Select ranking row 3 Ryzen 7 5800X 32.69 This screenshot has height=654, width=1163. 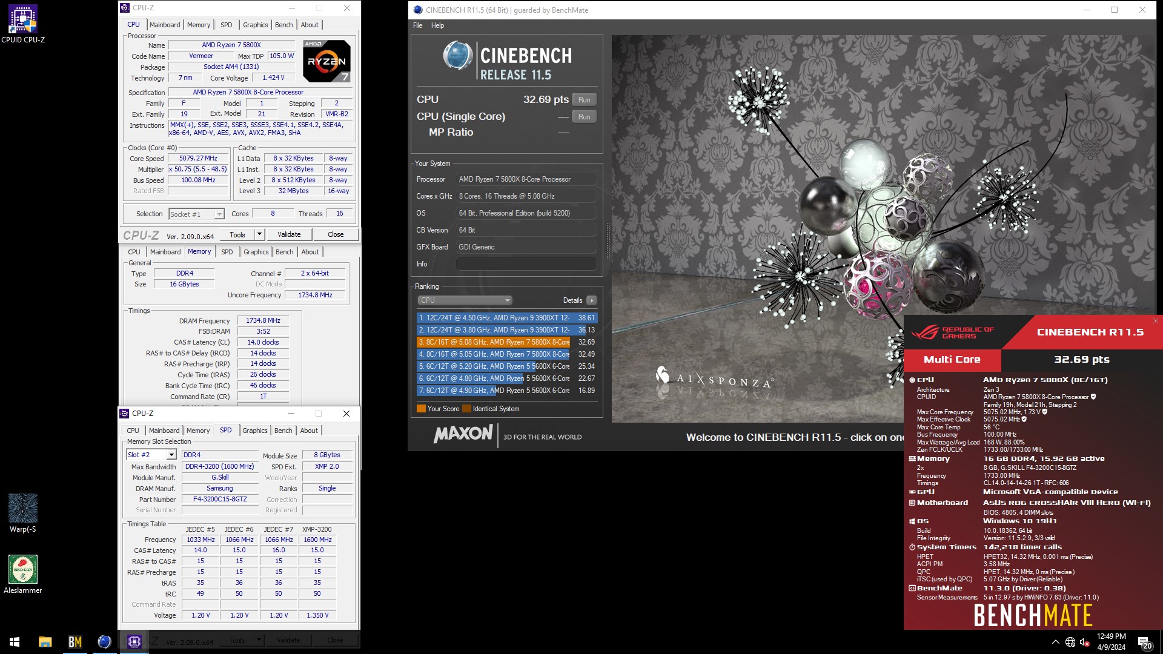click(507, 342)
